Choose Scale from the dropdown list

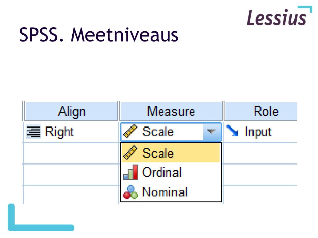click(170, 152)
